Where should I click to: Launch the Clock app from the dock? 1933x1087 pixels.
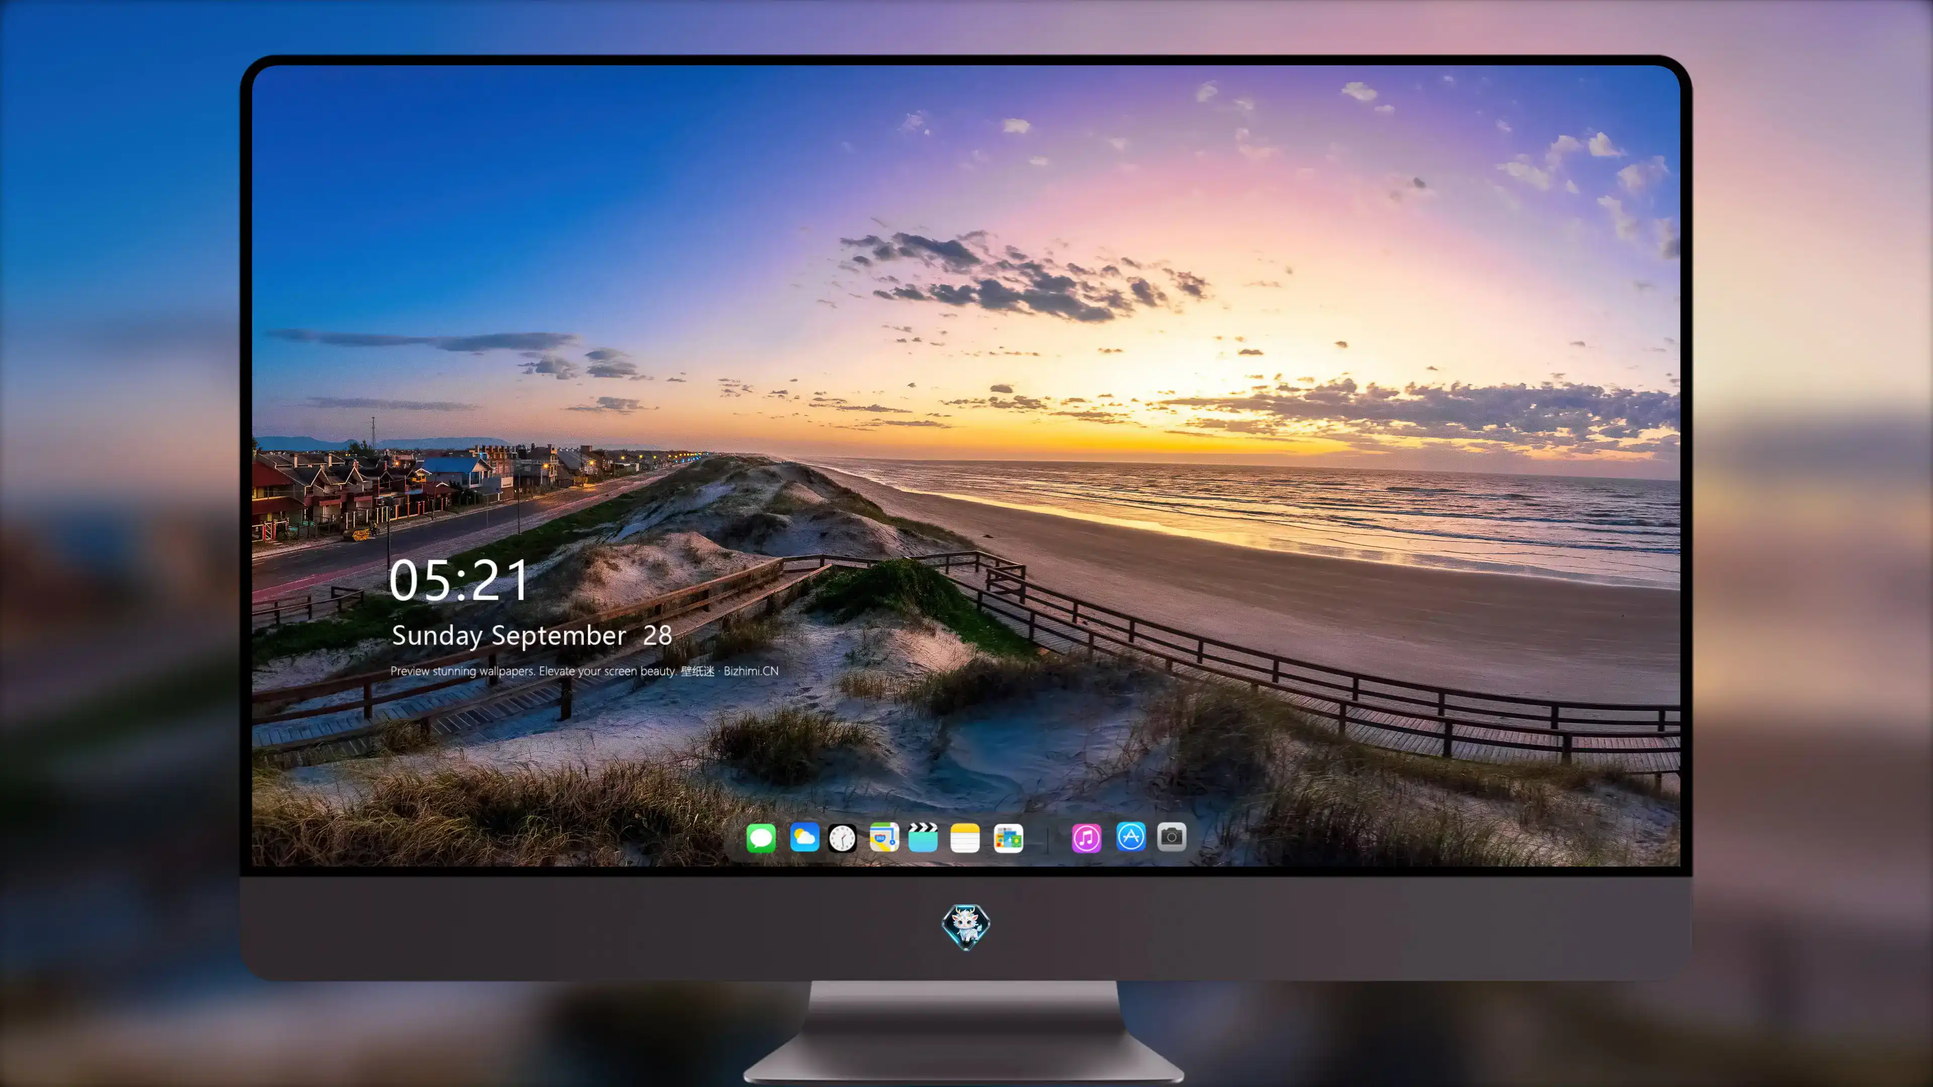[x=842, y=838]
